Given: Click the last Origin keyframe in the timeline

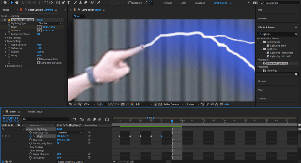Looking at the screenshot, I should [x=162, y=136].
